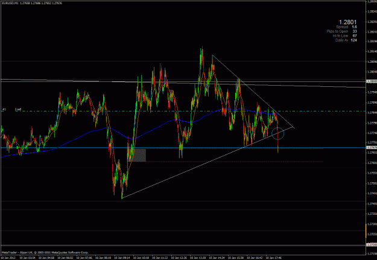Click the 10 Jan 04:58 time label
The image size is (377, 260).
click(46, 258)
